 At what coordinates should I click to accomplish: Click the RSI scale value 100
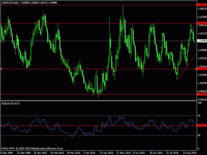tap(200, 103)
